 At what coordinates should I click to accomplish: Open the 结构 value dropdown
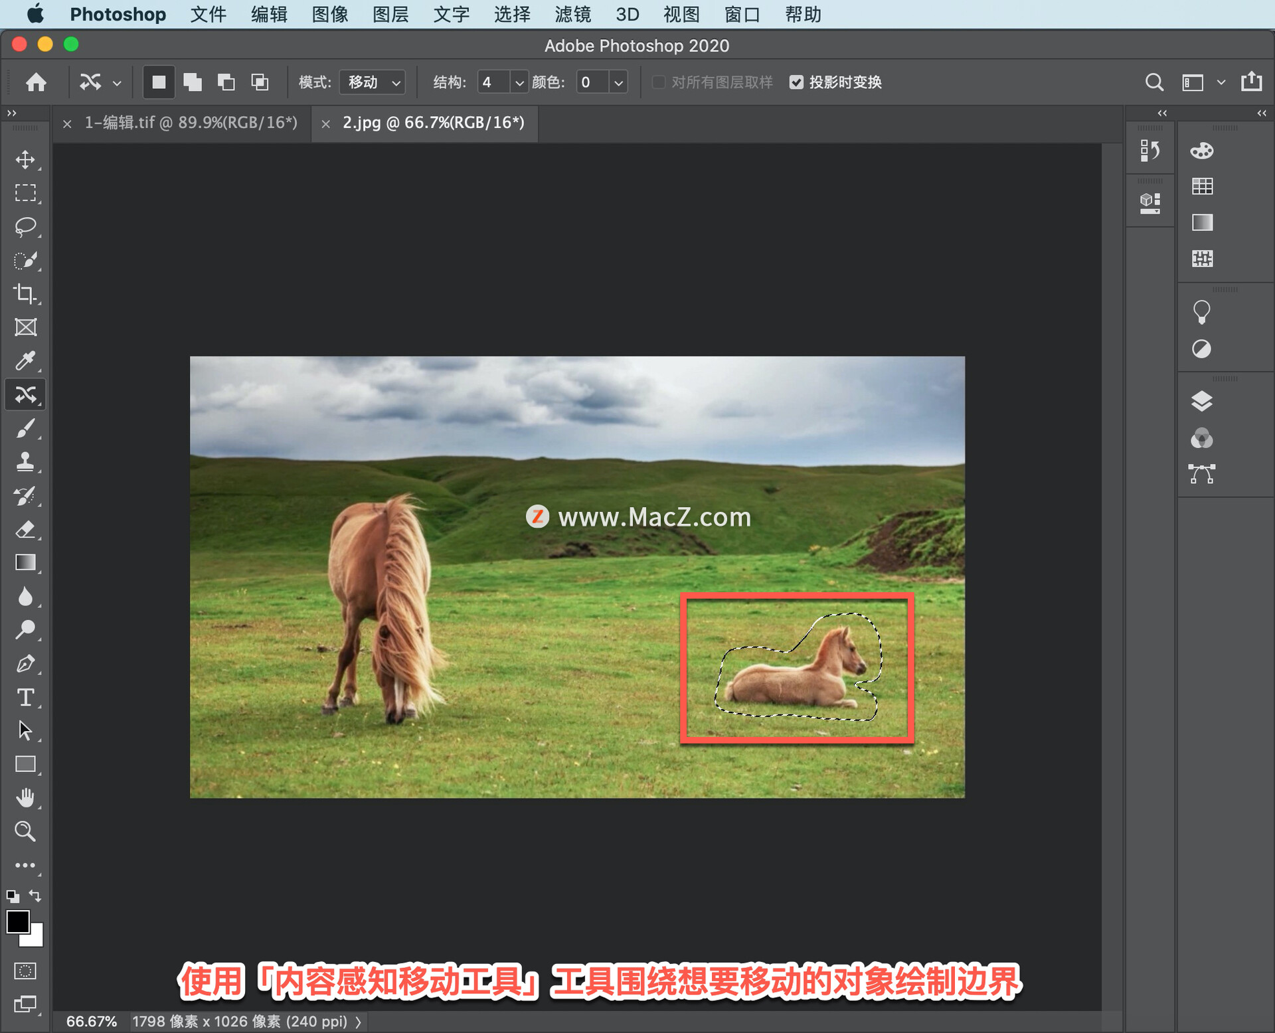[x=519, y=82]
